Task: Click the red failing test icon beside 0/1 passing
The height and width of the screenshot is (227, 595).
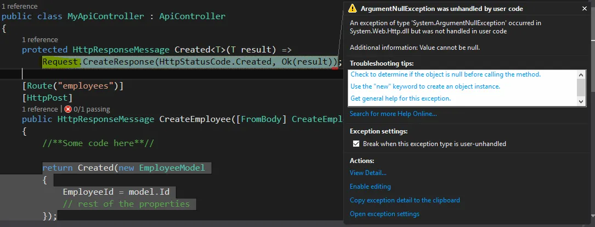Action: pos(68,109)
